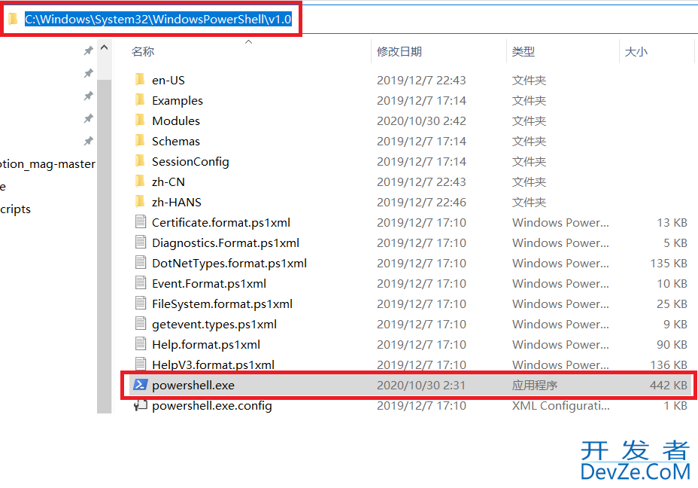Select the zh-CN folder icon
Image resolution: width=698 pixels, height=488 pixels.
click(140, 181)
